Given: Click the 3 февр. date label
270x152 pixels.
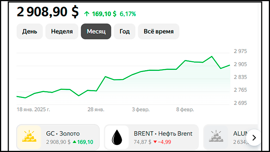Looking at the screenshot, I should pos(141,110).
